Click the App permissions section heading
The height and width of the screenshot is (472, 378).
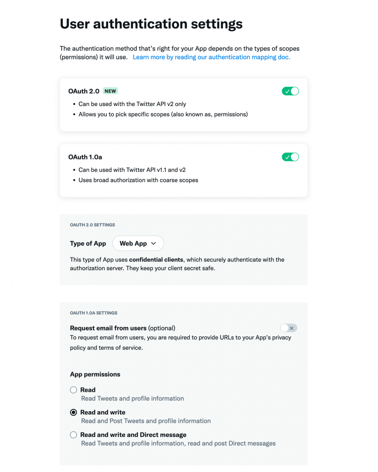pos(95,374)
